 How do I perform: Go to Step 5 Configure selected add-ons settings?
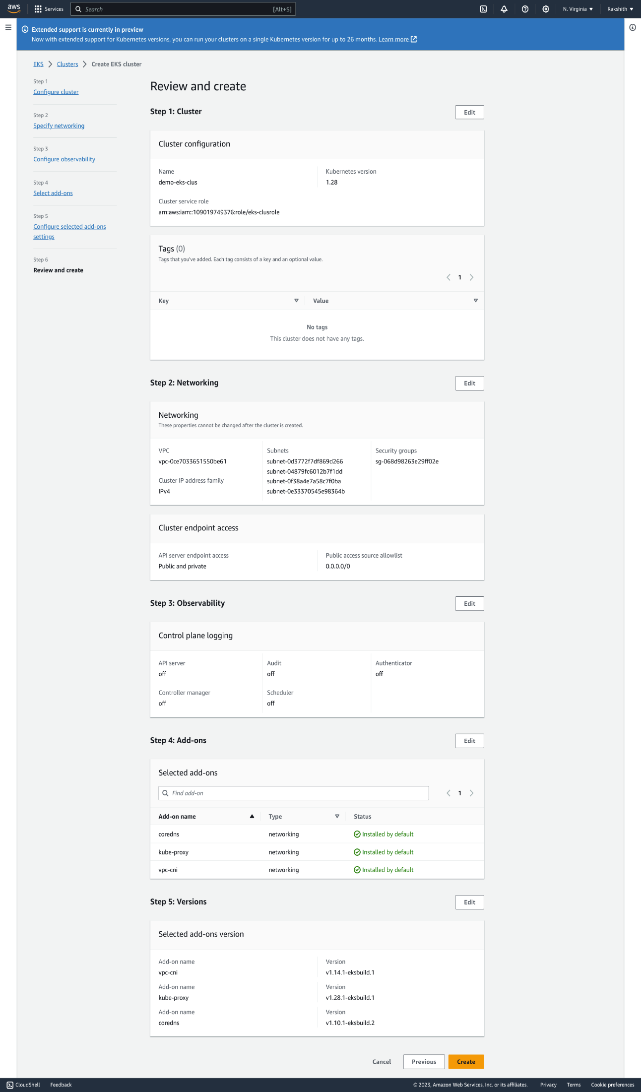pyautogui.click(x=69, y=232)
